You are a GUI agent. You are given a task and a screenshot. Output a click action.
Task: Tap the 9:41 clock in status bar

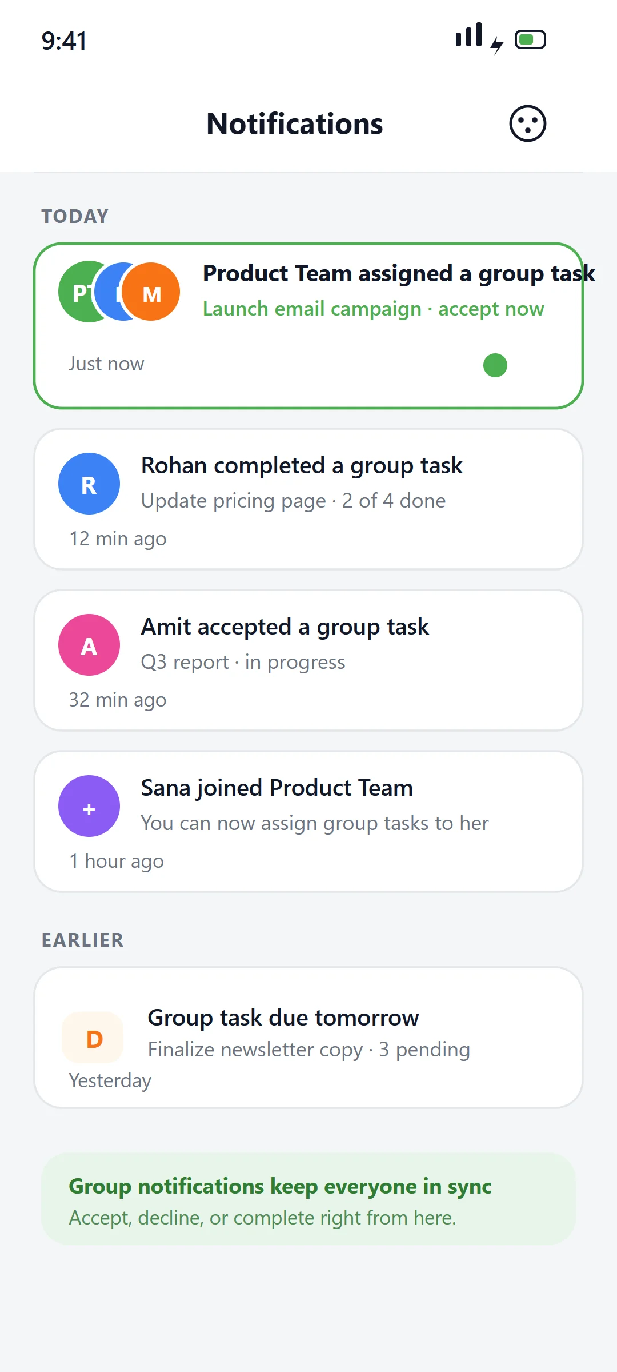point(64,41)
